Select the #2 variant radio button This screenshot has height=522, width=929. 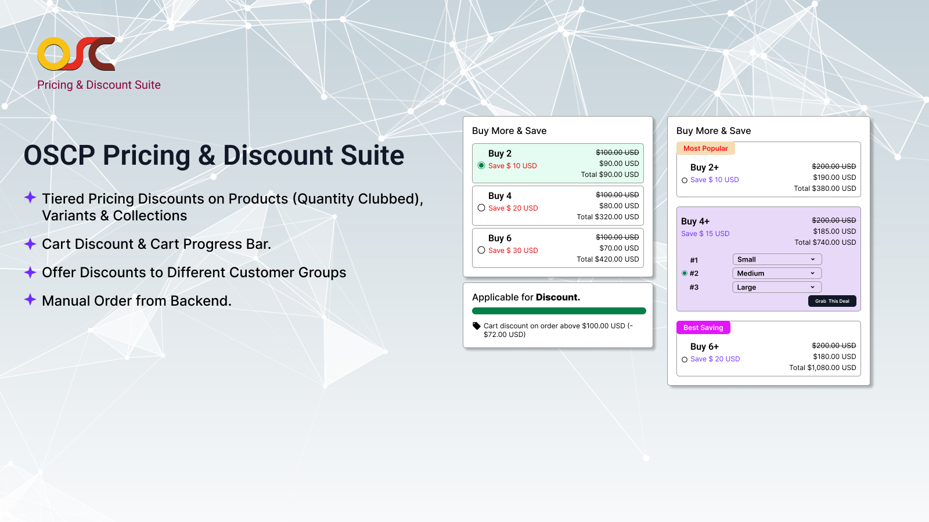pyautogui.click(x=685, y=273)
